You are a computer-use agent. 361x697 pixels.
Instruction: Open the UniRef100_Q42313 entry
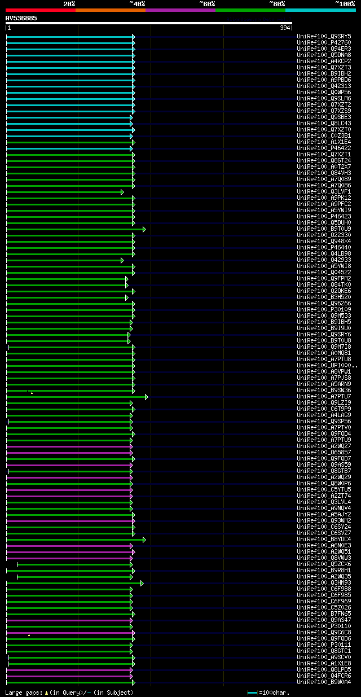pyautogui.click(x=324, y=86)
